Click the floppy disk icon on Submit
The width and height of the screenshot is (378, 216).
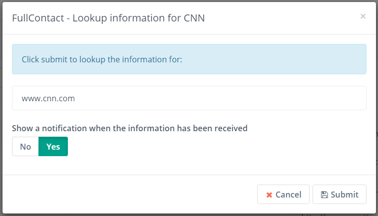[x=324, y=195]
